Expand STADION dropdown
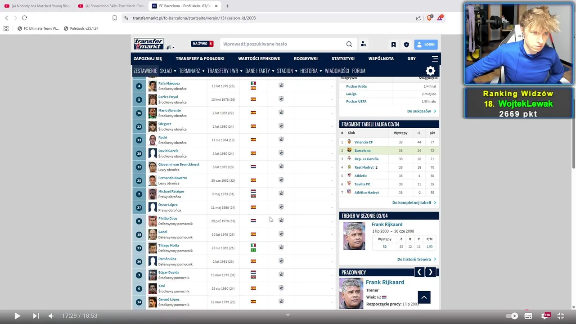The image size is (576, 324). pos(287,71)
